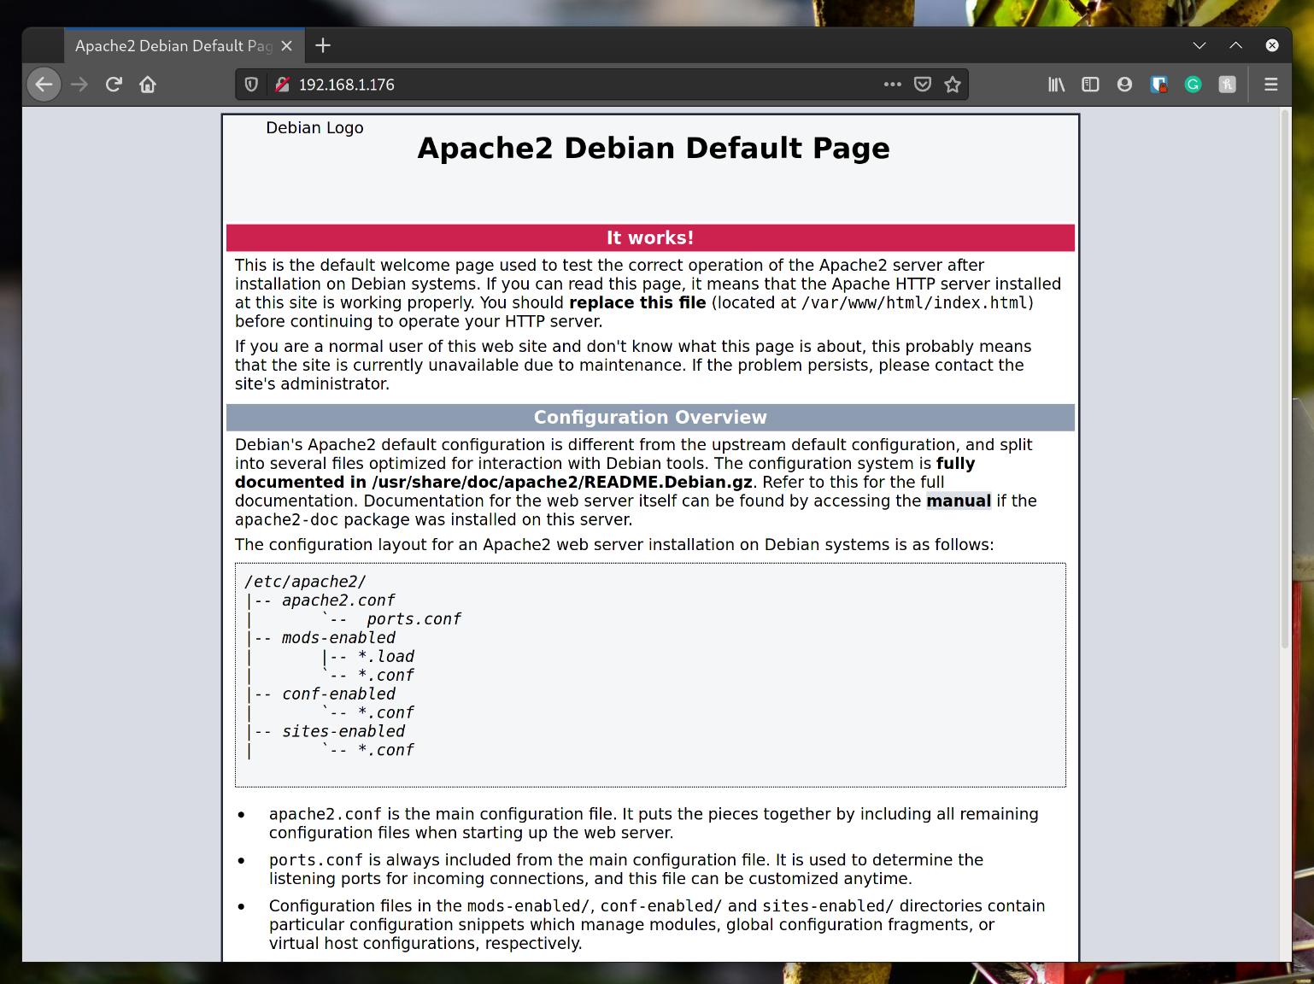This screenshot has width=1314, height=984.
Task: Click the window down-chevron button
Action: [x=1200, y=46]
